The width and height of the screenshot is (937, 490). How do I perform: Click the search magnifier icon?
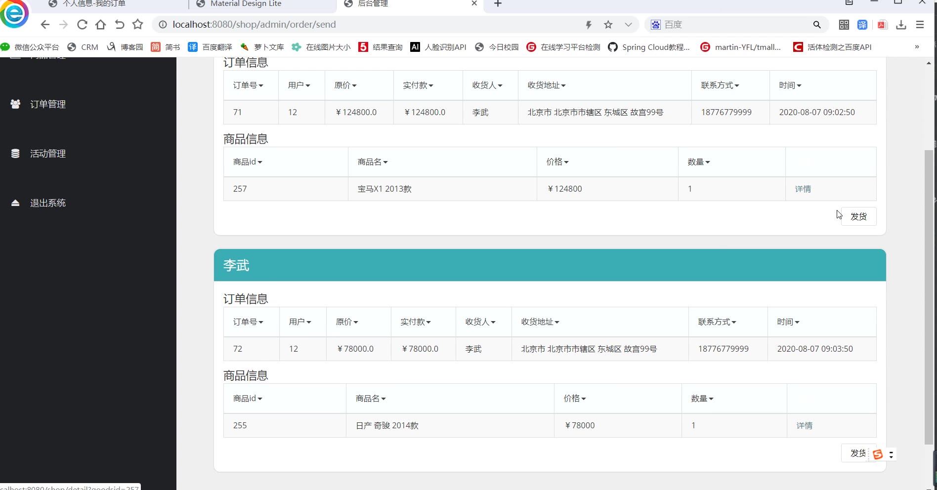click(817, 25)
